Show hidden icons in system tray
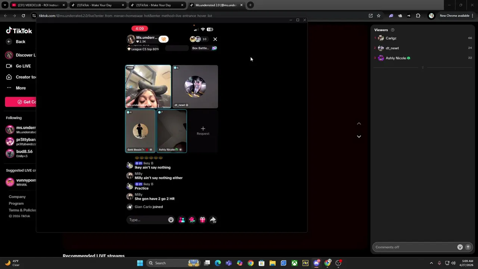The height and width of the screenshot is (269, 478). tap(431, 263)
